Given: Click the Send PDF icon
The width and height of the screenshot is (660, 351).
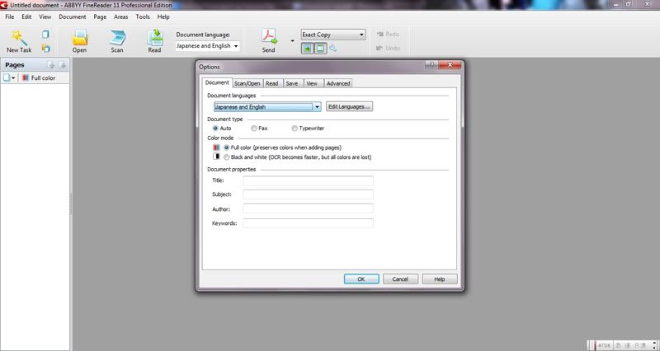Looking at the screenshot, I should tap(269, 37).
